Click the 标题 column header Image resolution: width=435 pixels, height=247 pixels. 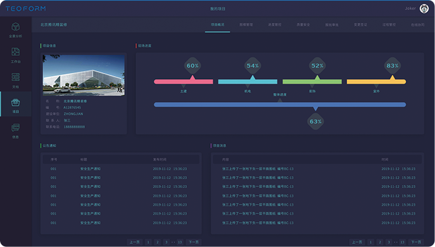pos(84,160)
